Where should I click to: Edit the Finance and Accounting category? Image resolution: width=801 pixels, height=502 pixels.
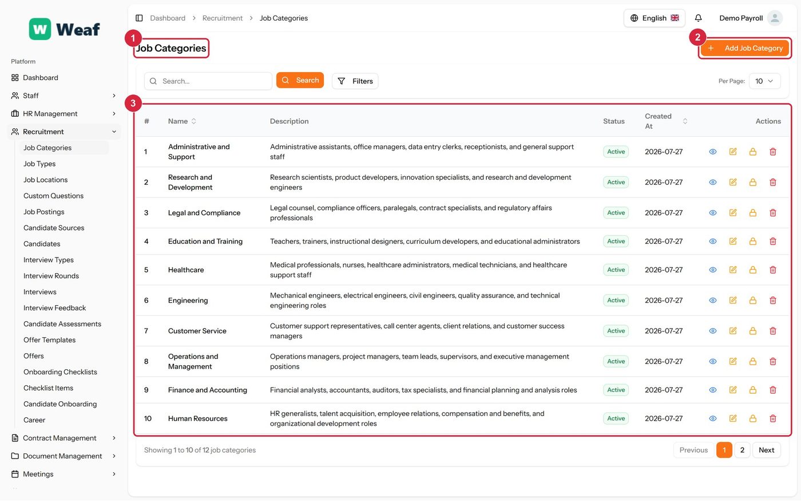[733, 390]
